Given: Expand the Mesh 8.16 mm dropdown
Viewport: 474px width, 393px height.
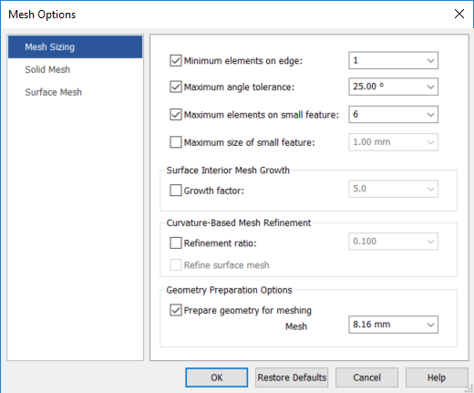Looking at the screenshot, I should [430, 325].
